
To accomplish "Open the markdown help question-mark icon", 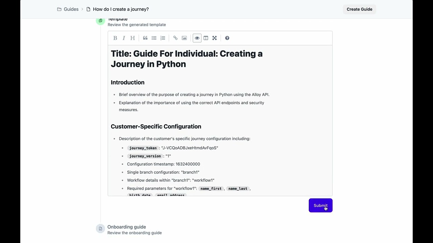I will (227, 38).
